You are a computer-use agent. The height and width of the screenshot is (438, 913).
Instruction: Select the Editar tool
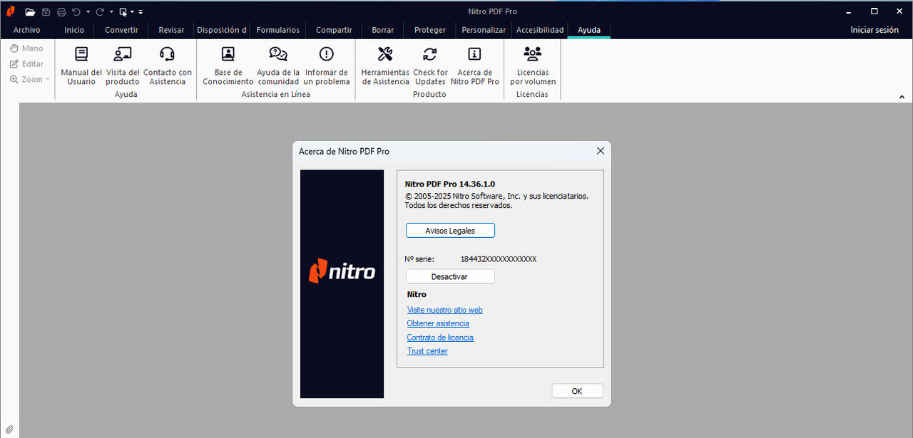(x=26, y=64)
